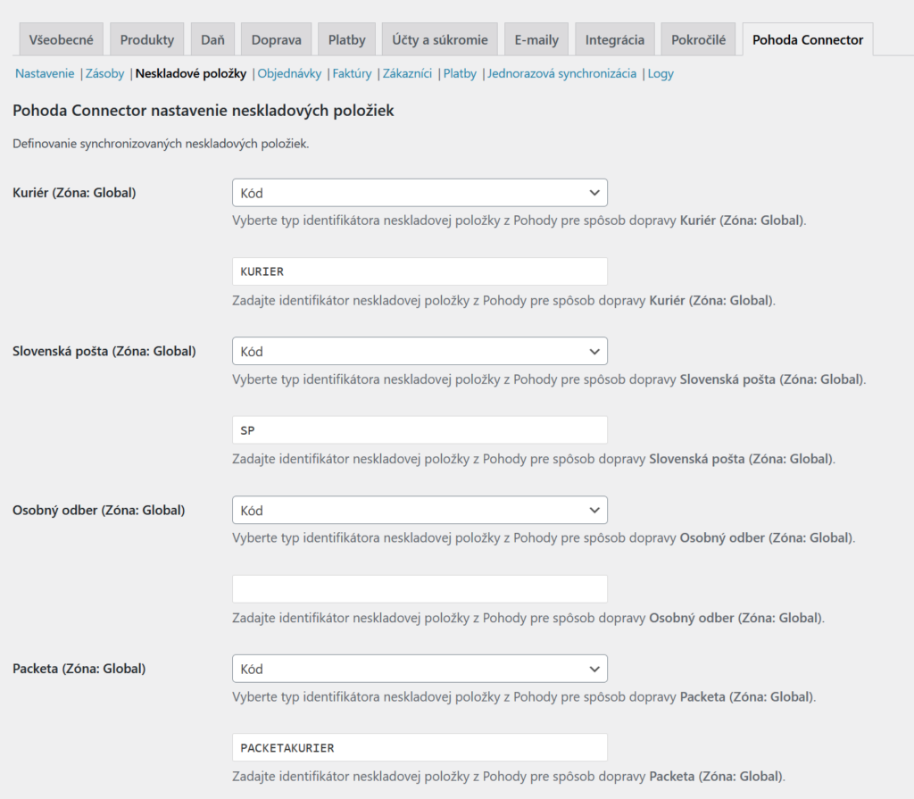This screenshot has width=914, height=799.
Task: Click the PACKETAKURIER identifier input field
Action: [x=420, y=748]
